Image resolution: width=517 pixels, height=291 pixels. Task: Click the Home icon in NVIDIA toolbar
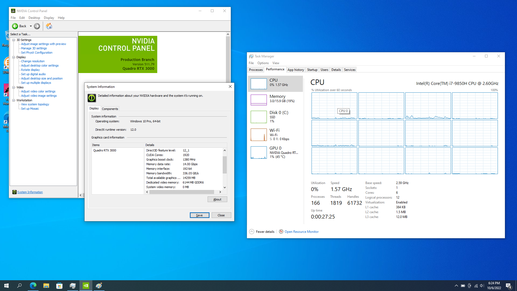tap(49, 26)
